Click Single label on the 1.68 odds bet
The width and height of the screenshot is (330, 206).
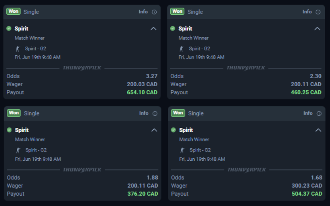click(x=196, y=113)
